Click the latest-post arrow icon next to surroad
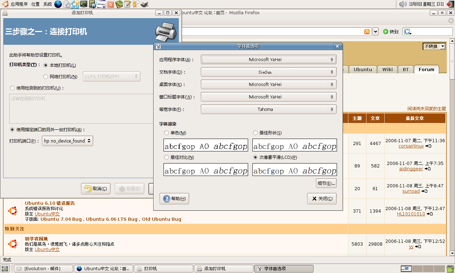This screenshot has width=455, height=273. point(424,191)
